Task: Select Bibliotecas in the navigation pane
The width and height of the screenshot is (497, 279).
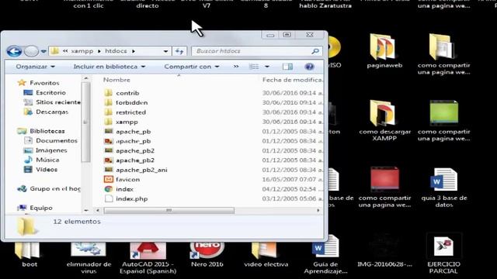Action: [47, 131]
